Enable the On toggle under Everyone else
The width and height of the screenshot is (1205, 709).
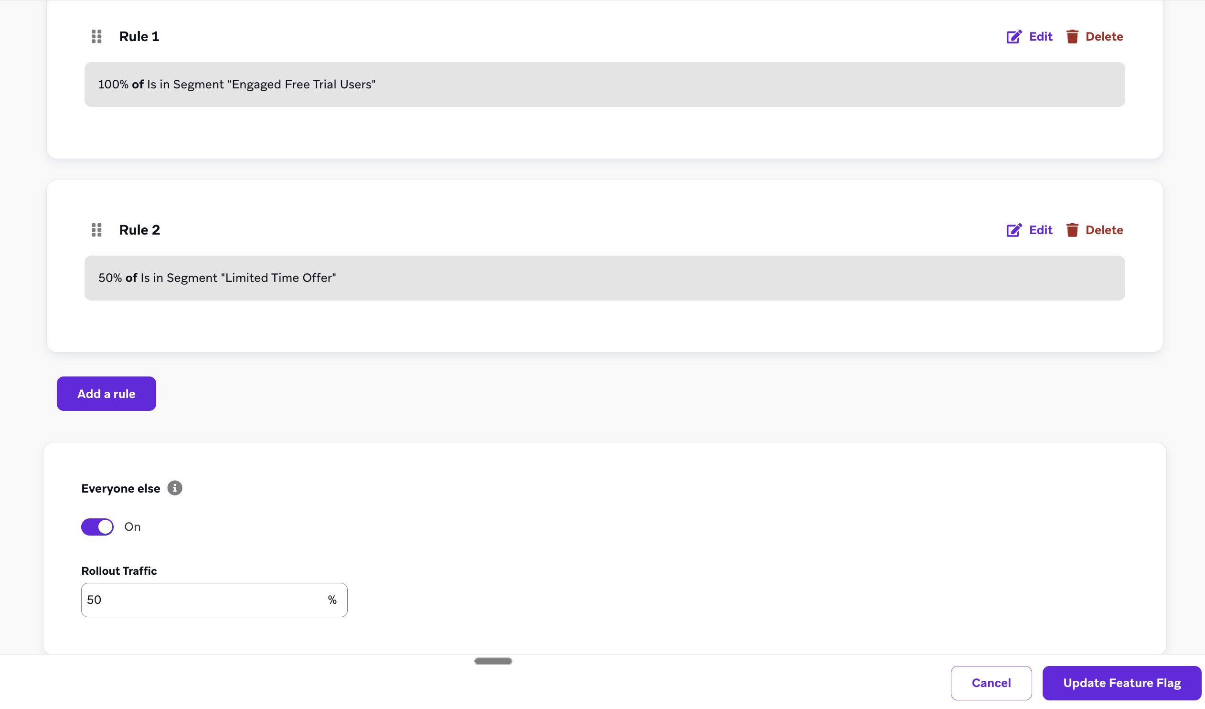(97, 526)
